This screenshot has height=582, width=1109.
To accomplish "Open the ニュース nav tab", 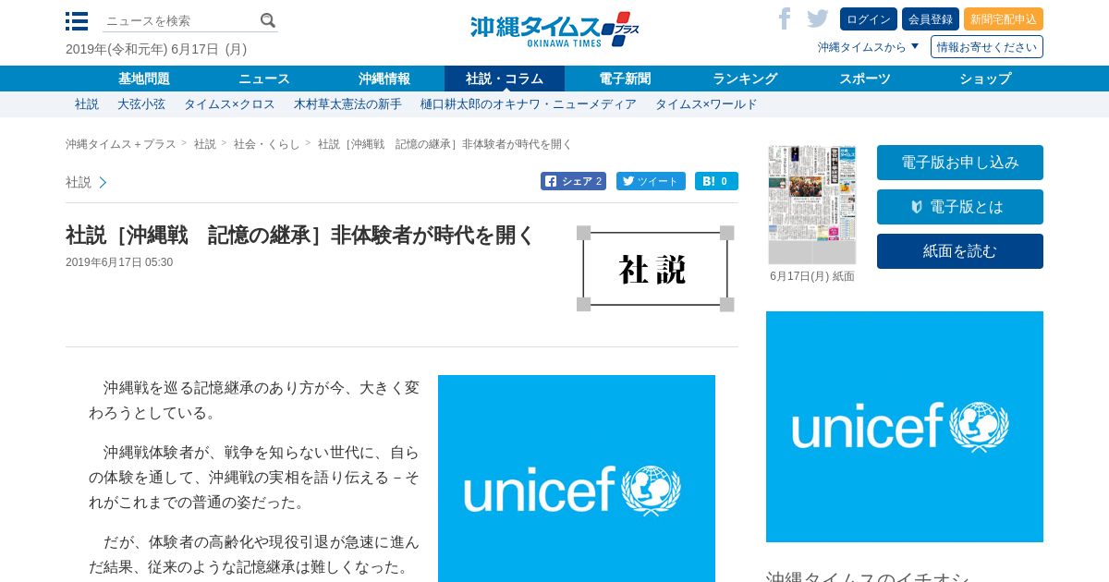I will pos(264,79).
